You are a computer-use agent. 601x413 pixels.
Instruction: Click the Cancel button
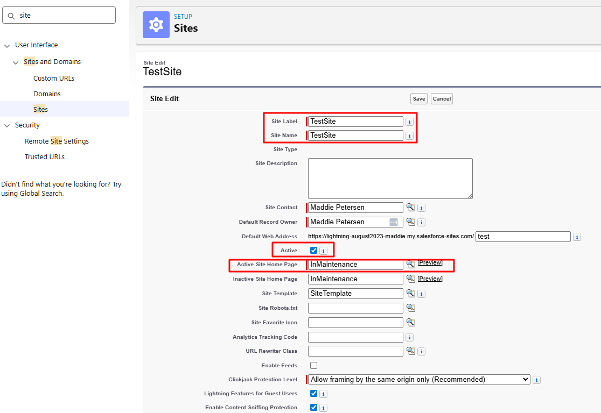[x=442, y=99]
